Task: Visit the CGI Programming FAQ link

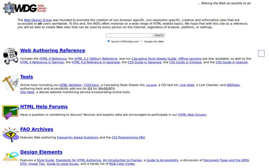Action: [128, 137]
